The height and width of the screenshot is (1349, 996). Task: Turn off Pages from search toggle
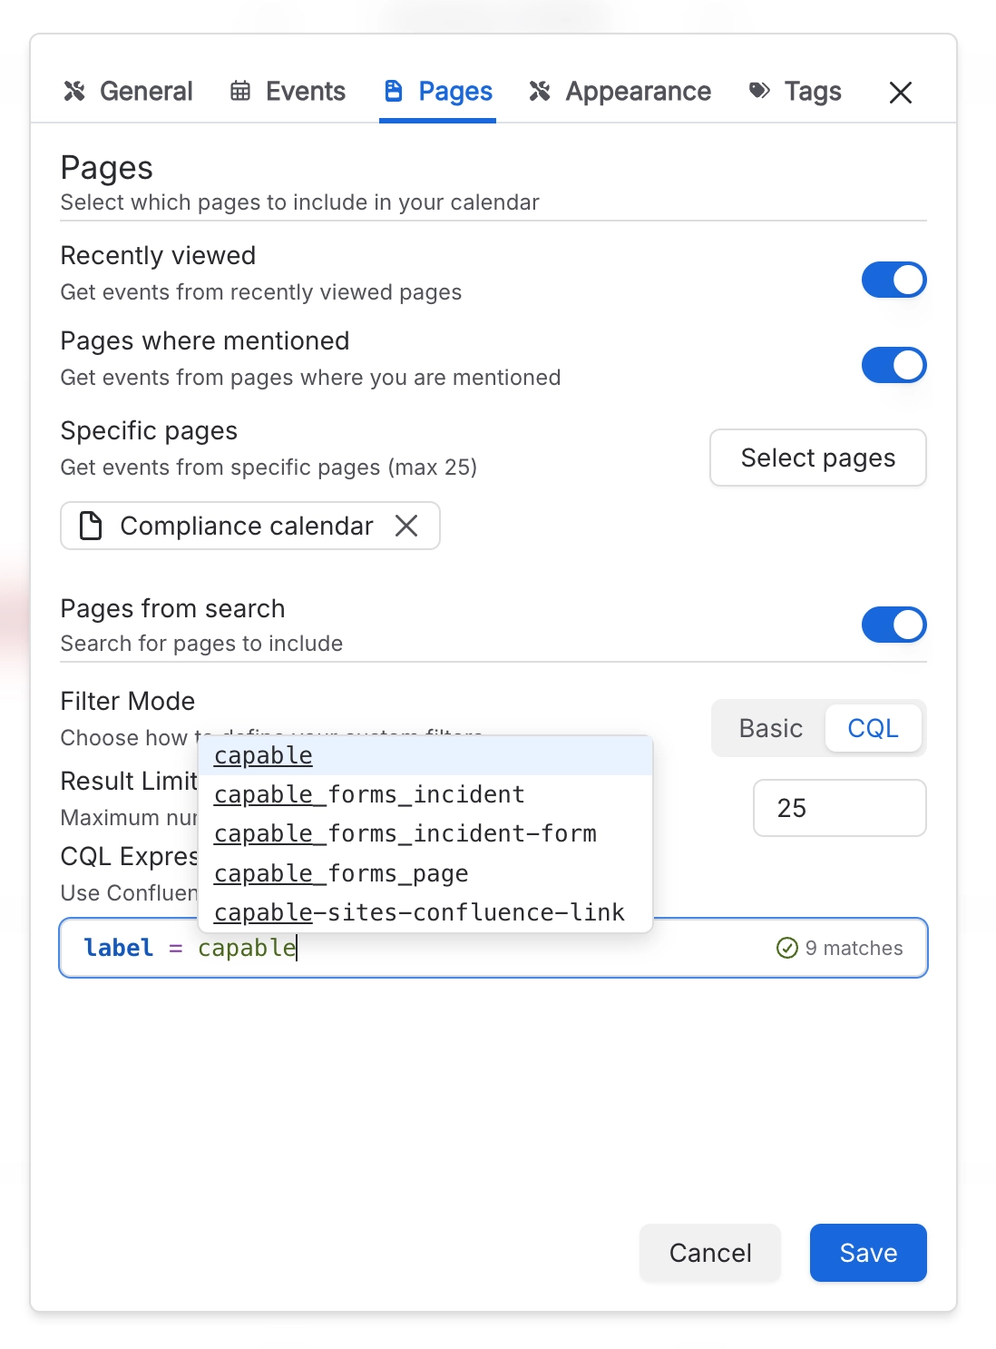[894, 625]
